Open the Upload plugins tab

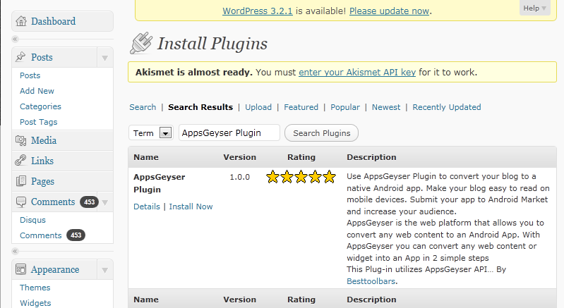tap(258, 107)
